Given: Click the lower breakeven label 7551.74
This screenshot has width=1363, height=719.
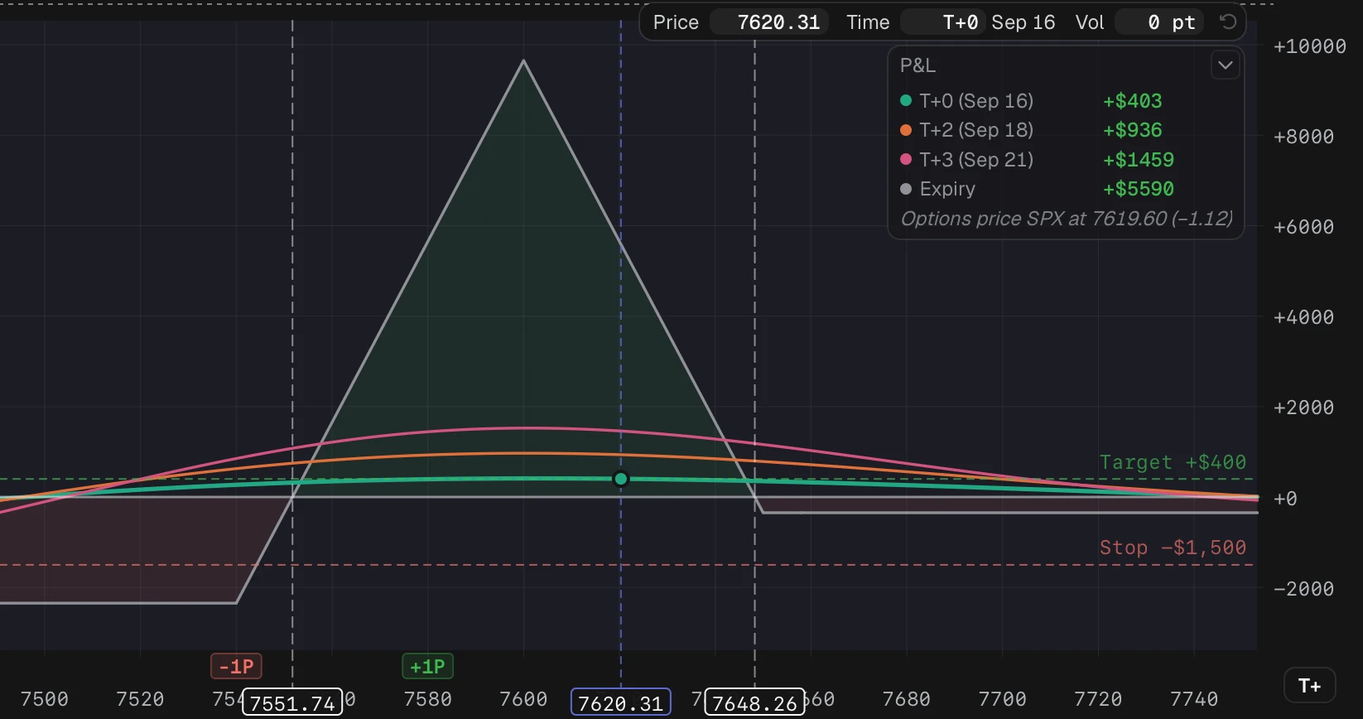Looking at the screenshot, I should (x=292, y=703).
